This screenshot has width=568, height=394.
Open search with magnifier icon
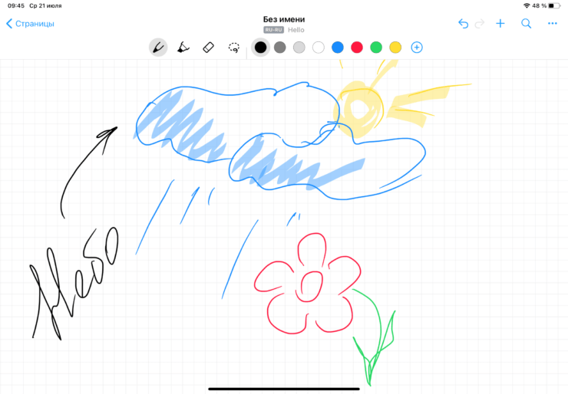[x=527, y=24]
